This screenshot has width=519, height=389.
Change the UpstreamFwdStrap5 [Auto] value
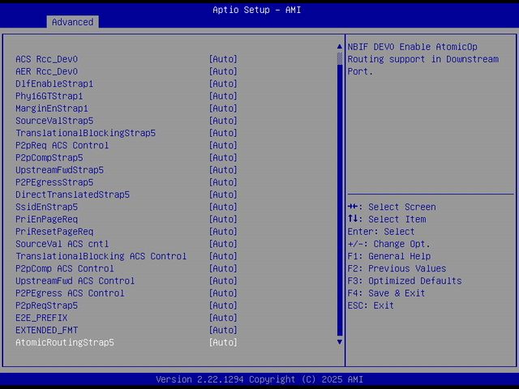(223, 170)
